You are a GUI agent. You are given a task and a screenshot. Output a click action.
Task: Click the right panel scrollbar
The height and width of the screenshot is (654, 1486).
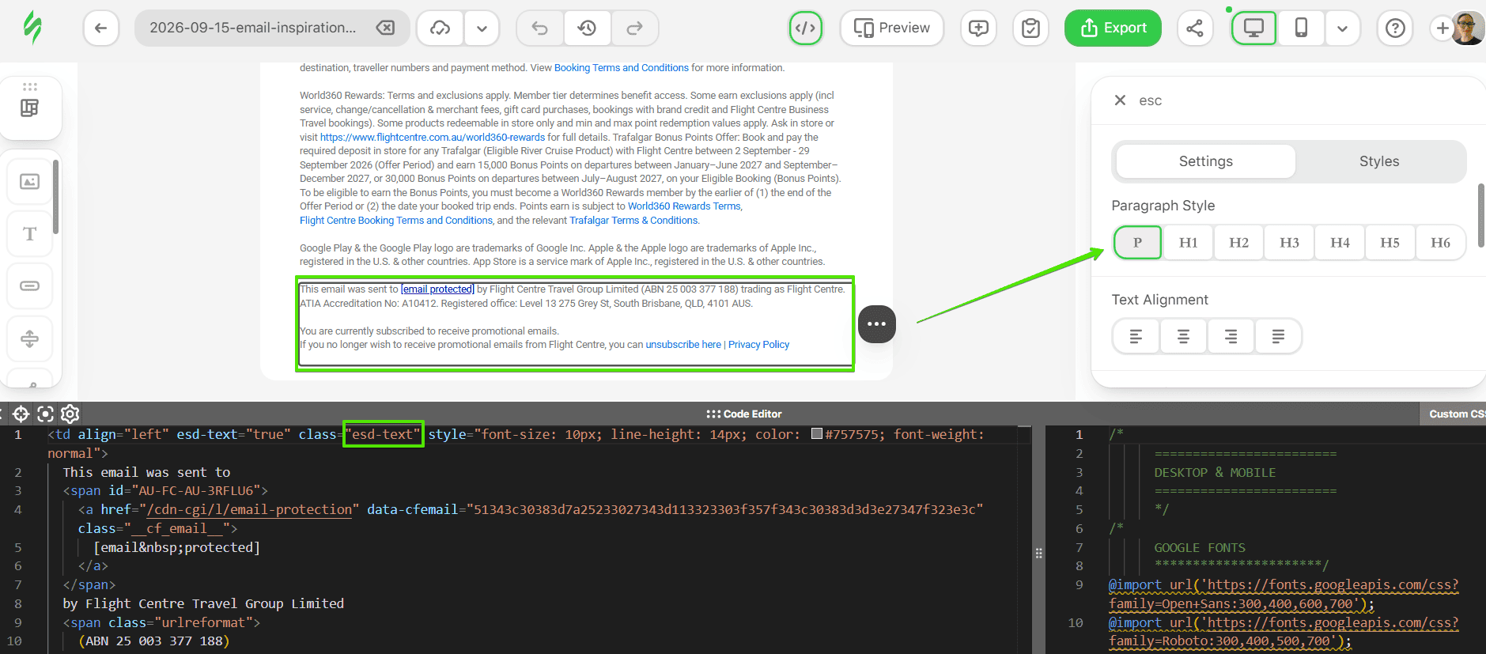(1480, 215)
